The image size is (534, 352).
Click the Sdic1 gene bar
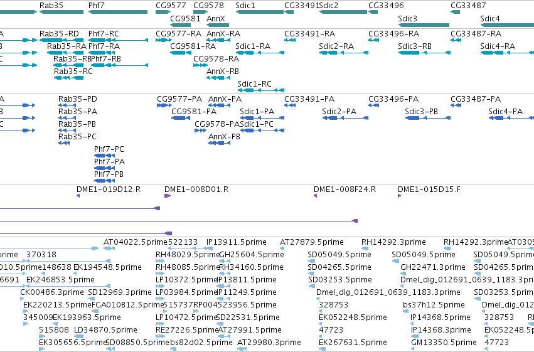260,12
